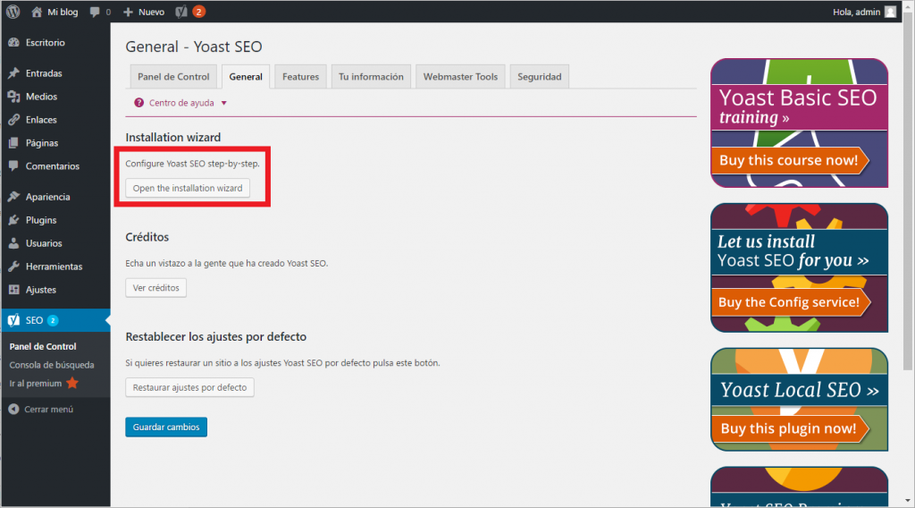
Task: Click the page vertical scrollbar
Action: 908,192
